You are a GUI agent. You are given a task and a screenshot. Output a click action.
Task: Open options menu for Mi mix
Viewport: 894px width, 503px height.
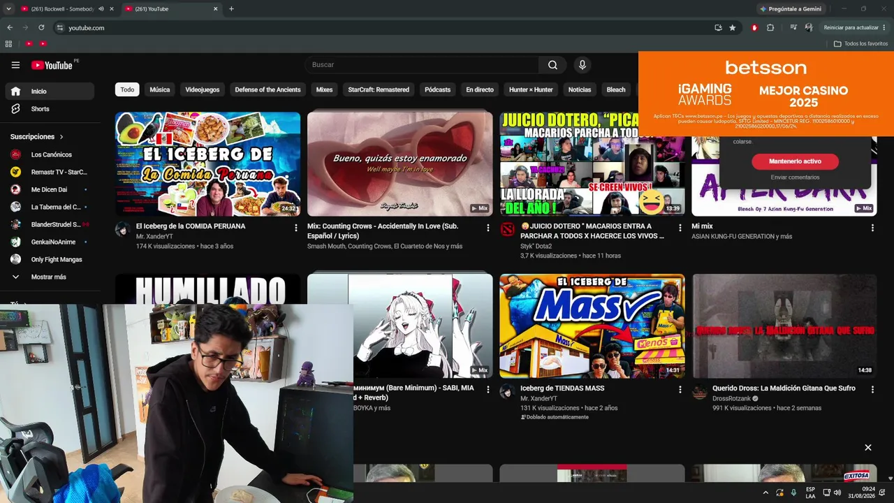click(872, 228)
